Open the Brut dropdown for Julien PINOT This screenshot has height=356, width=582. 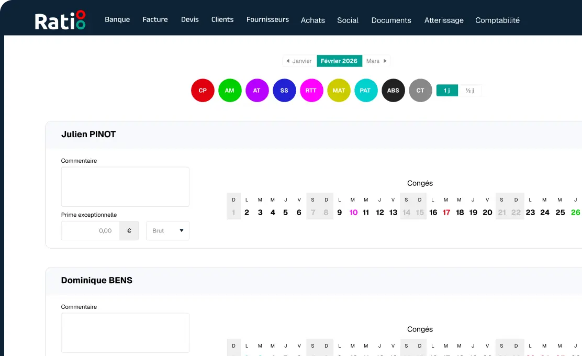pos(168,230)
